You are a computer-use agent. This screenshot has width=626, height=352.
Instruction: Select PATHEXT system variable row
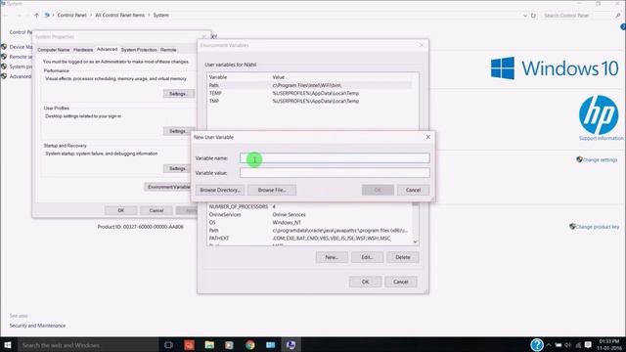[310, 239]
